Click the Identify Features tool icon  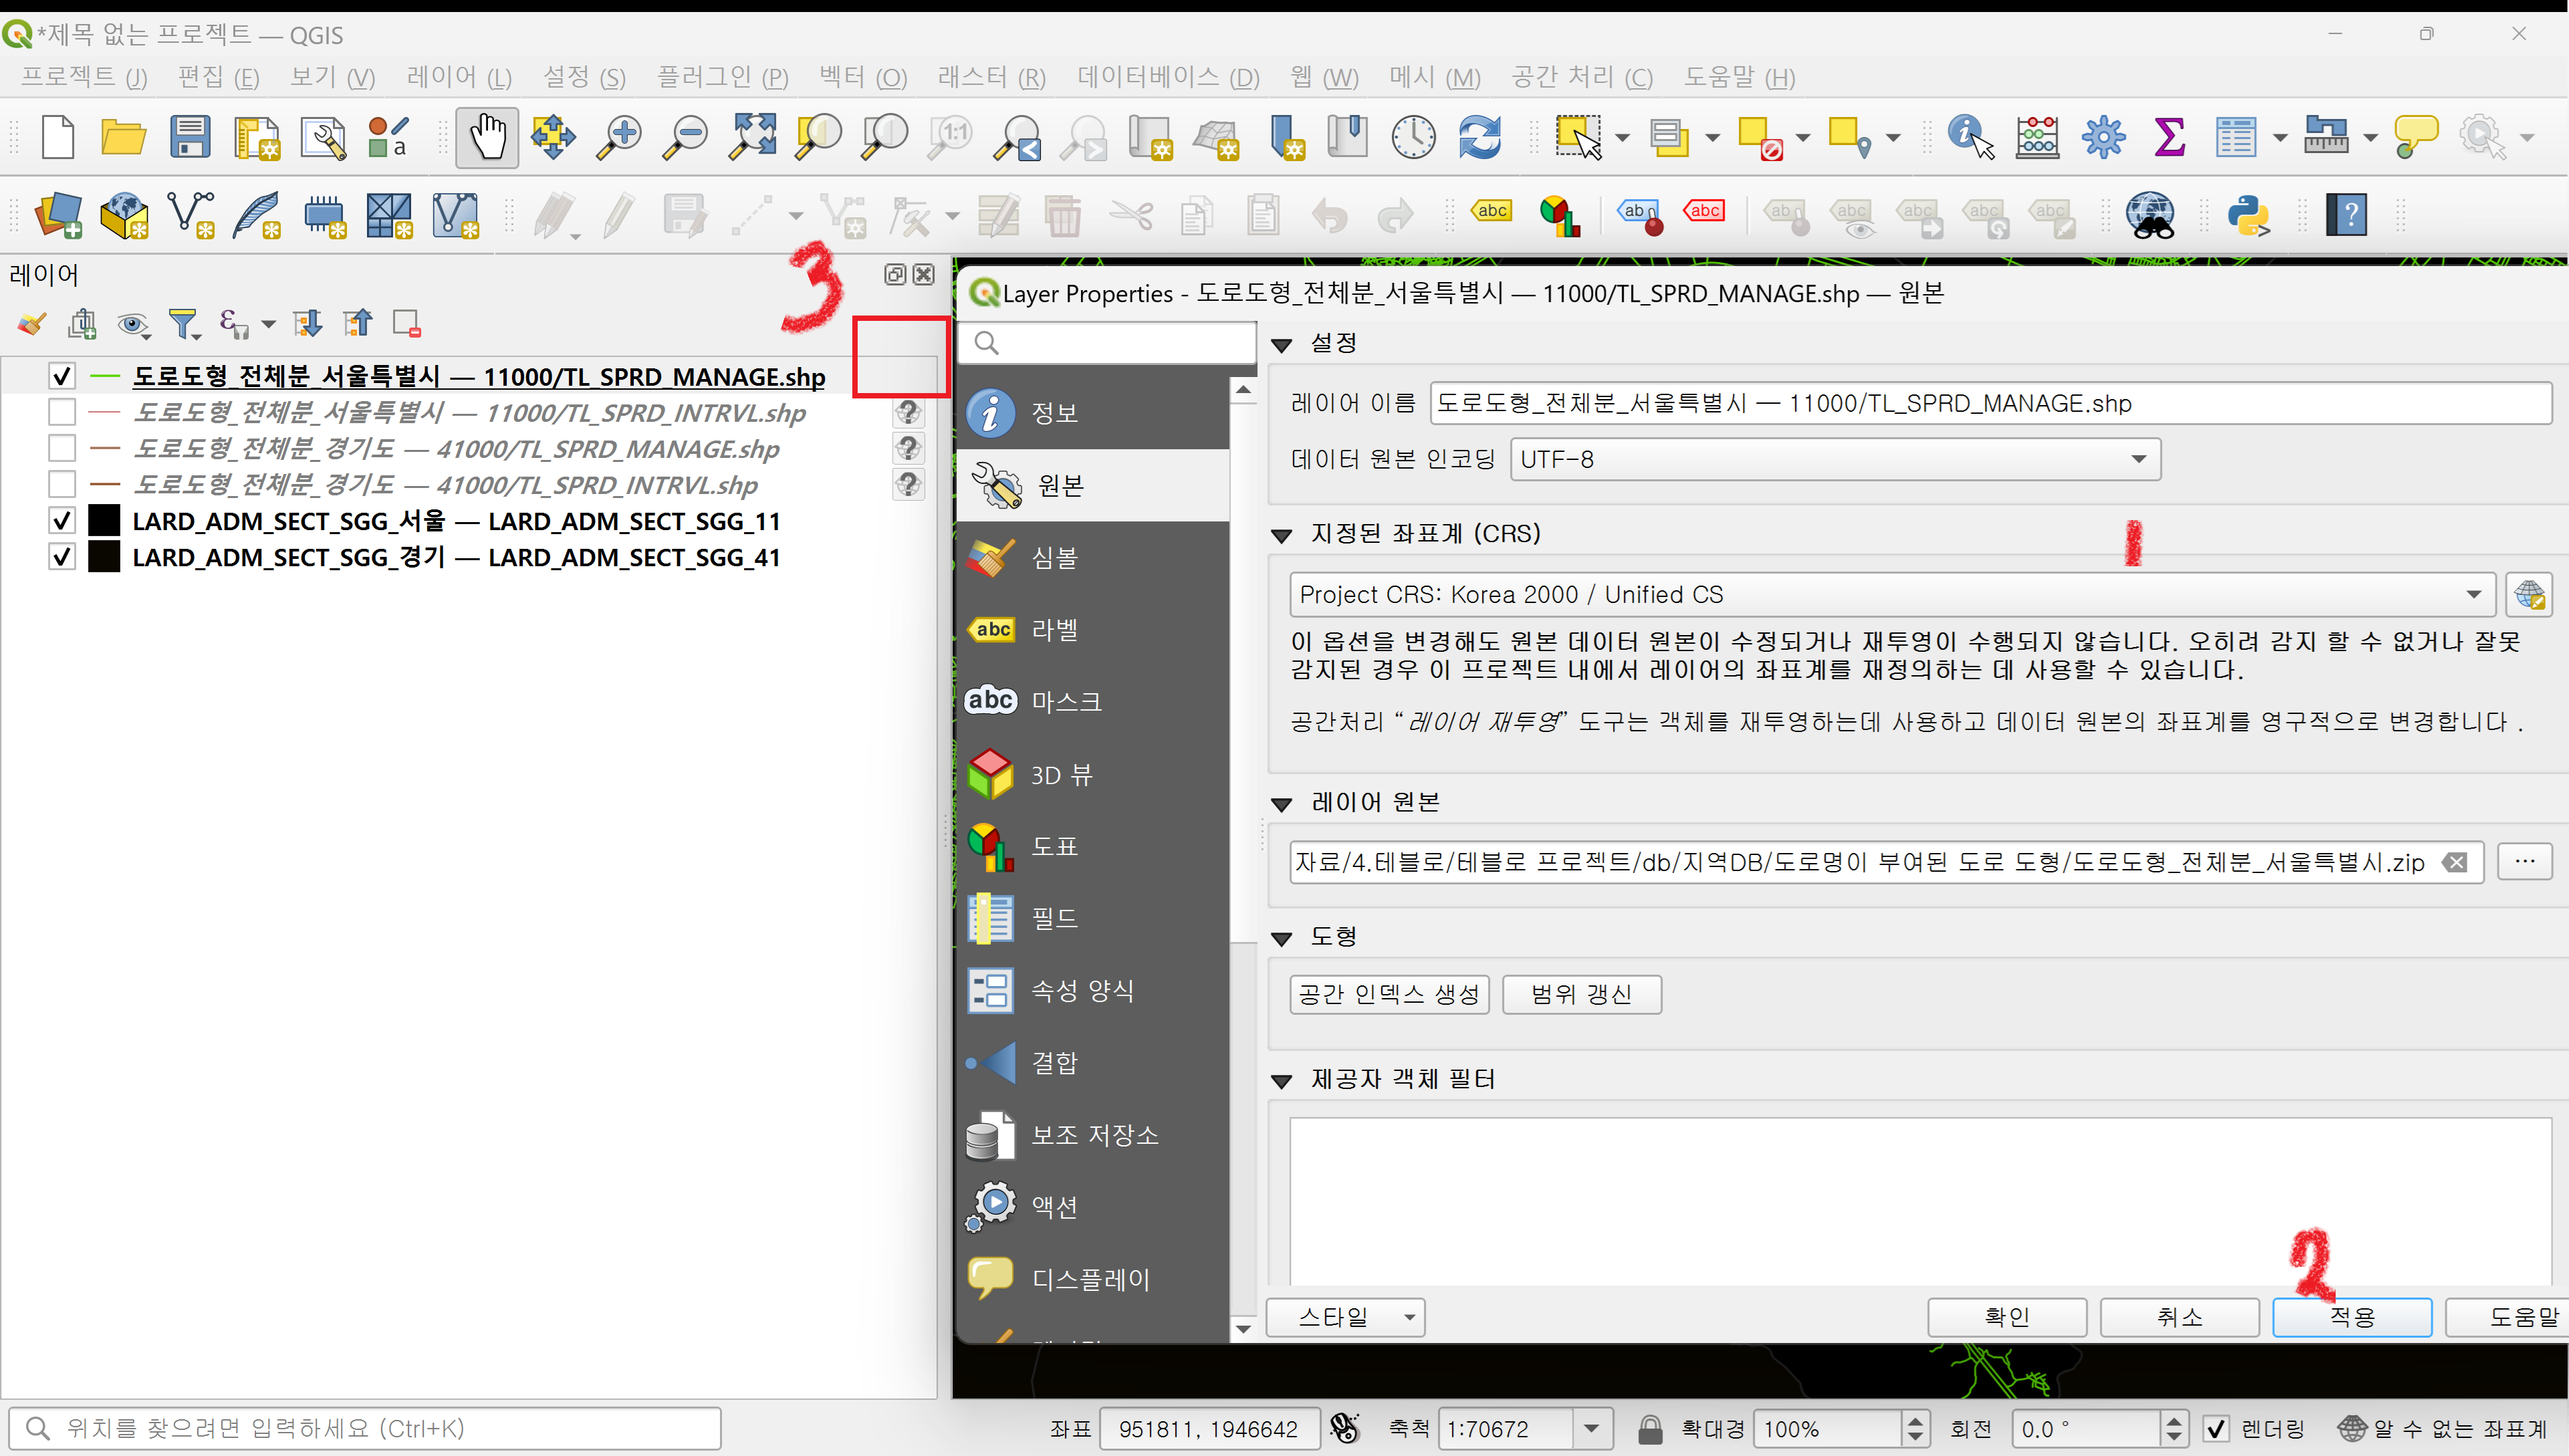pos(1969,137)
